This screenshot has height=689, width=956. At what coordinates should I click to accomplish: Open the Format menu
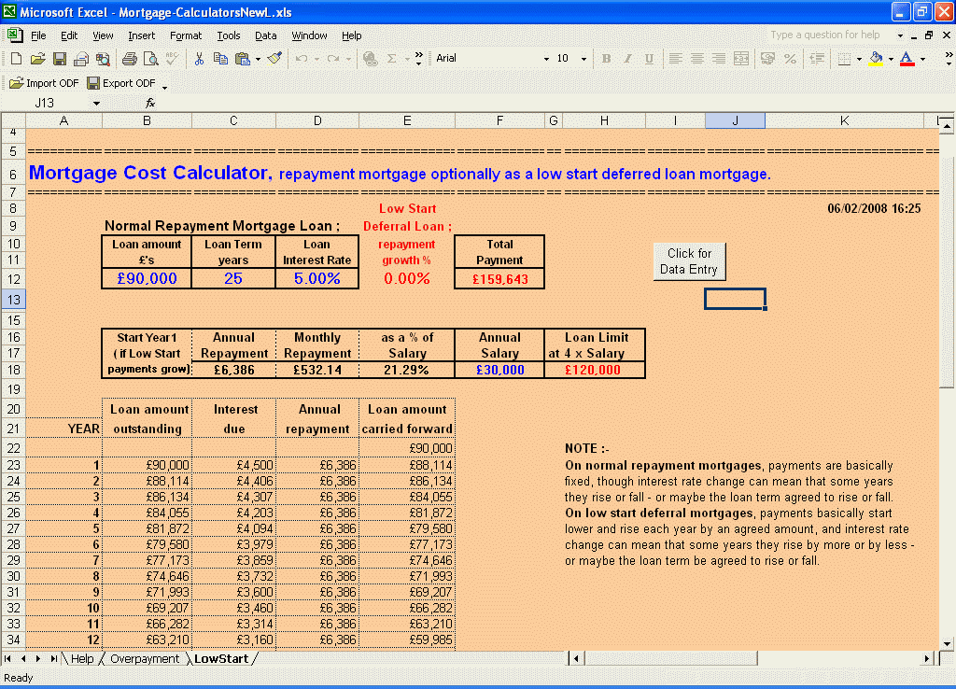point(186,35)
